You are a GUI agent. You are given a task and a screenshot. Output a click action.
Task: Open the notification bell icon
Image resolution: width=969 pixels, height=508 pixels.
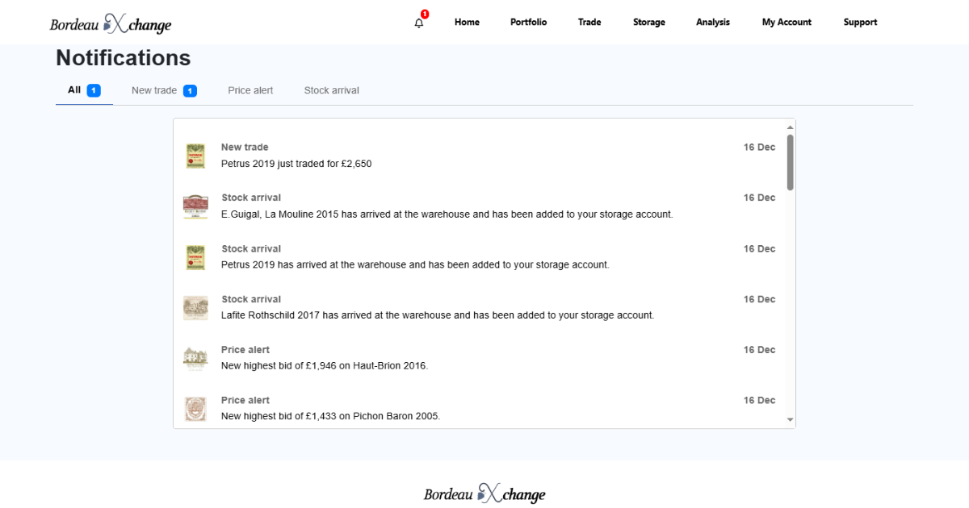tap(418, 23)
